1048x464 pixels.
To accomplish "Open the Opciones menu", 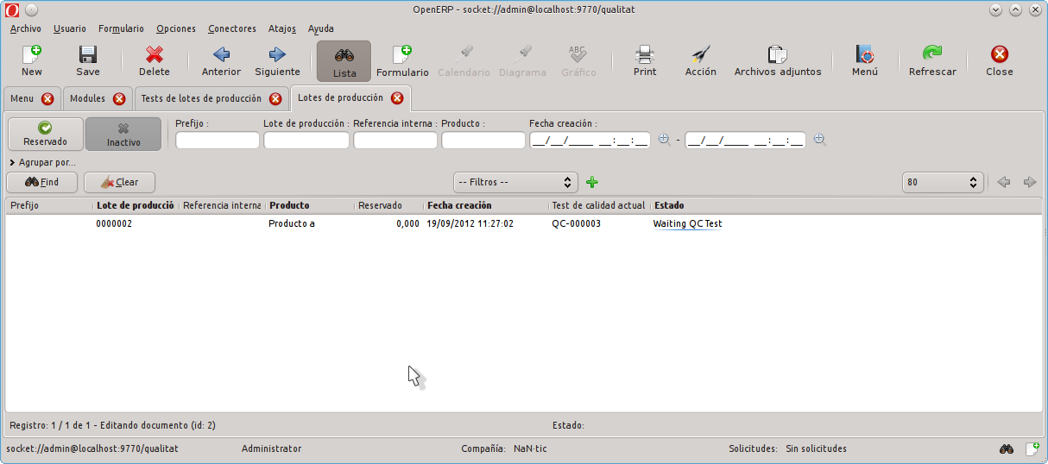I will pyautogui.click(x=176, y=28).
